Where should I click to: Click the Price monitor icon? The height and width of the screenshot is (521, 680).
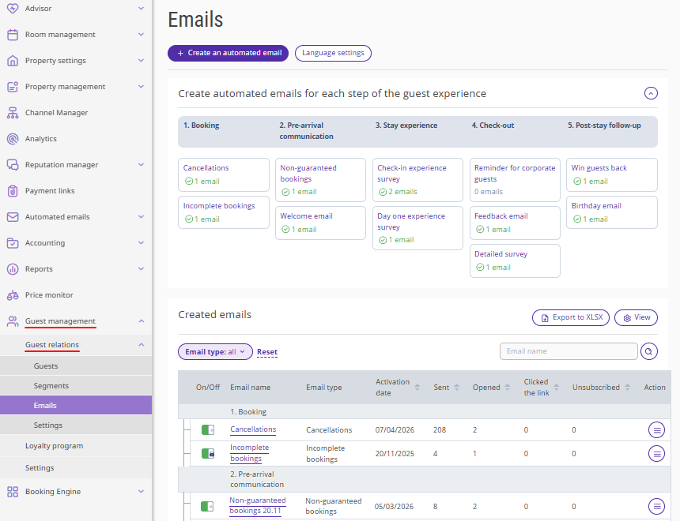pos(12,295)
